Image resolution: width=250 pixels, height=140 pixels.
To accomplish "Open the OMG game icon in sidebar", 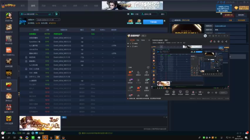I will [x=9, y=120].
